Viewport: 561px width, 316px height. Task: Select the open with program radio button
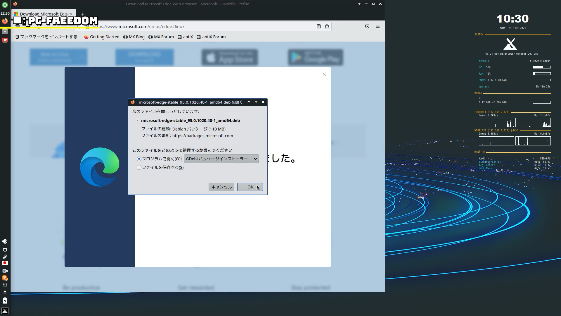pyautogui.click(x=139, y=159)
